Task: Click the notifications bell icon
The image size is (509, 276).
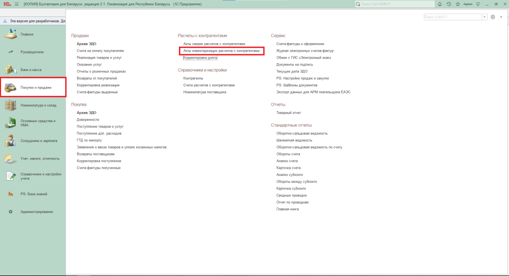Action: tap(439, 4)
